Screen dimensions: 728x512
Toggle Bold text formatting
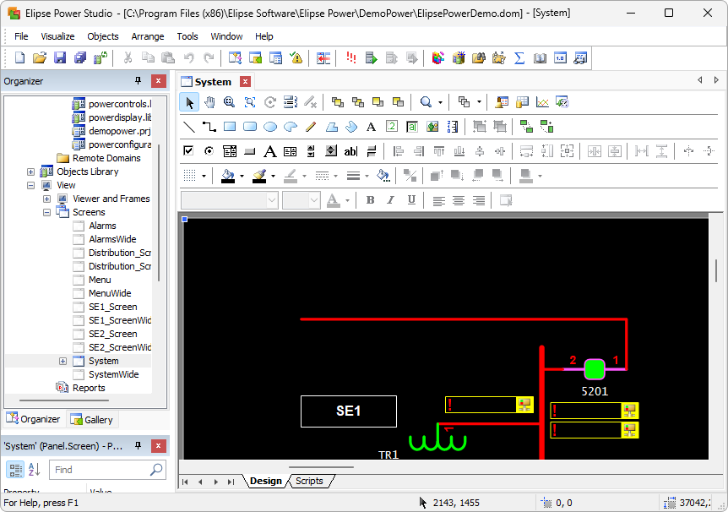370,200
